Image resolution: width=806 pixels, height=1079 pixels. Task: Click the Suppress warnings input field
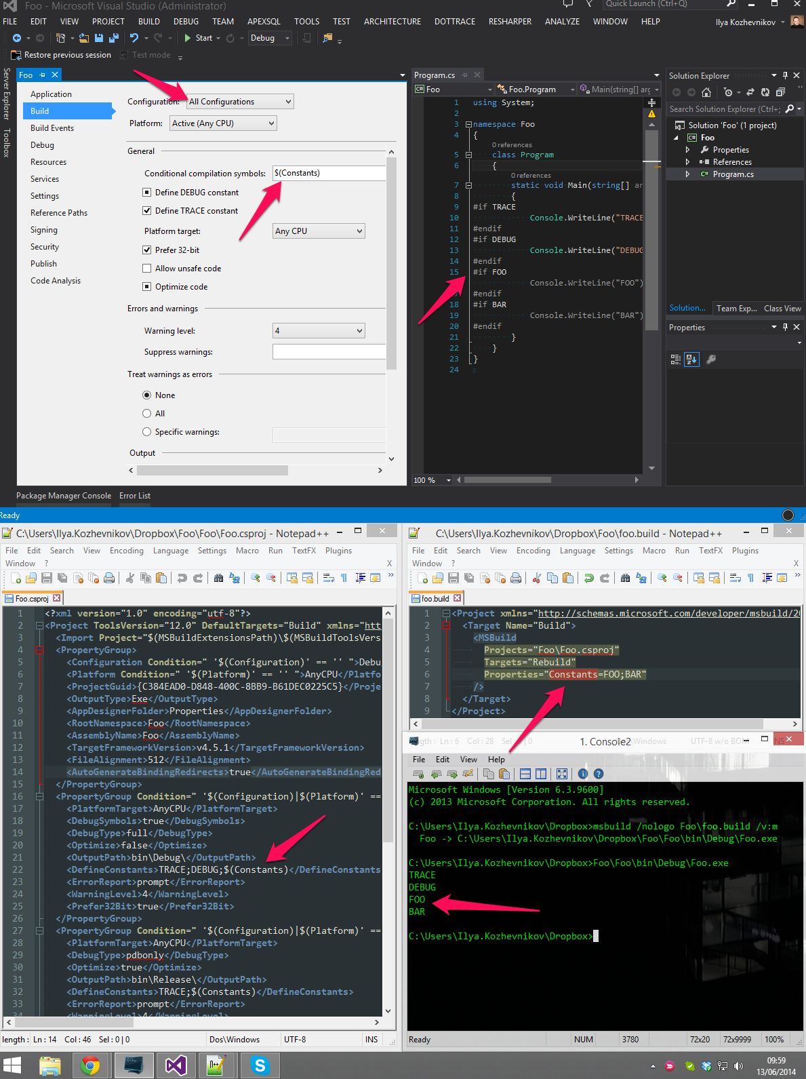[329, 352]
